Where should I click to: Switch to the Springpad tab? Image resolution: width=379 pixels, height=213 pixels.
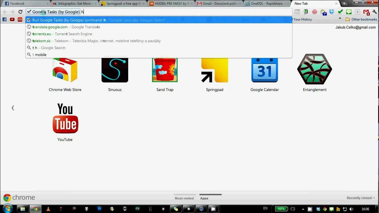point(122,4)
